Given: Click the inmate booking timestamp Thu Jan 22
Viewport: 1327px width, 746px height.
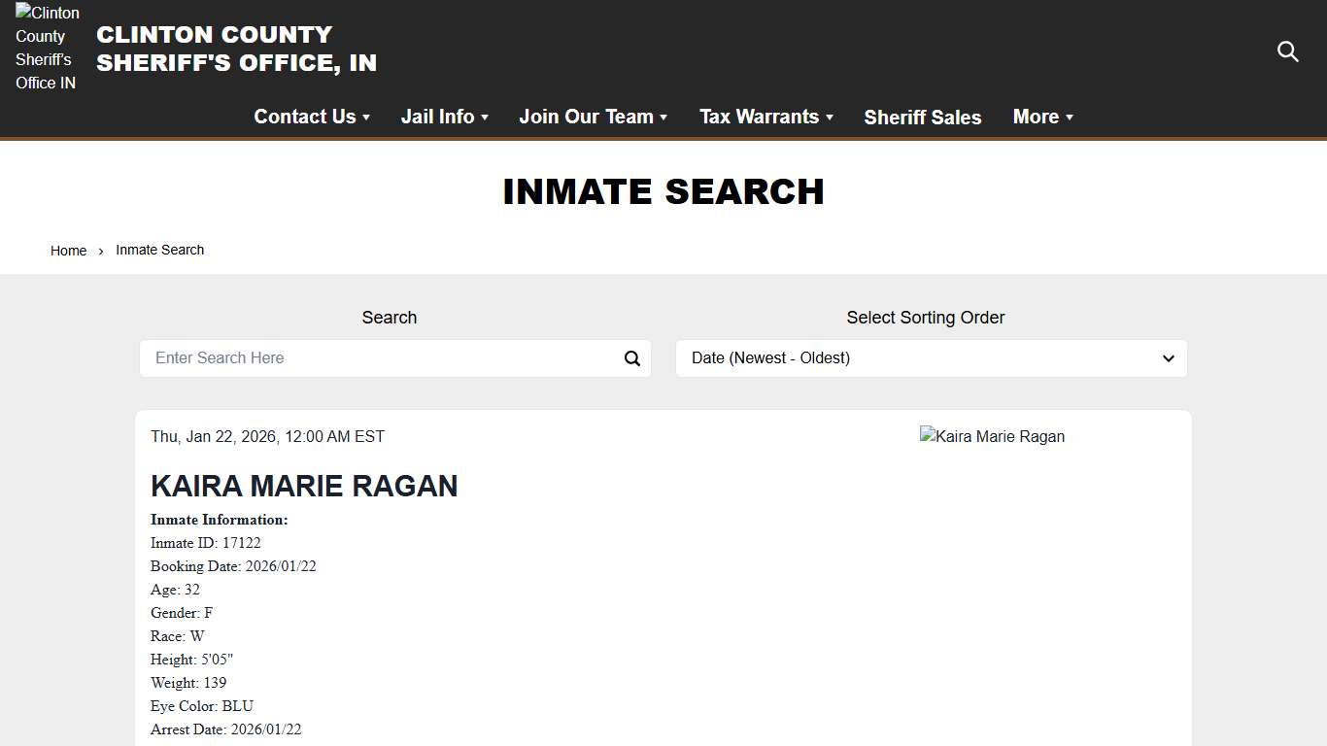Looking at the screenshot, I should pos(267,436).
